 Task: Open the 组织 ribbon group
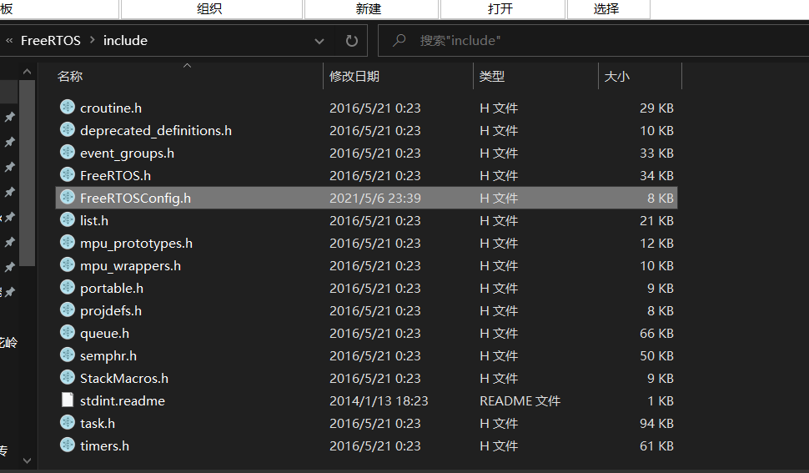pyautogui.click(x=209, y=9)
